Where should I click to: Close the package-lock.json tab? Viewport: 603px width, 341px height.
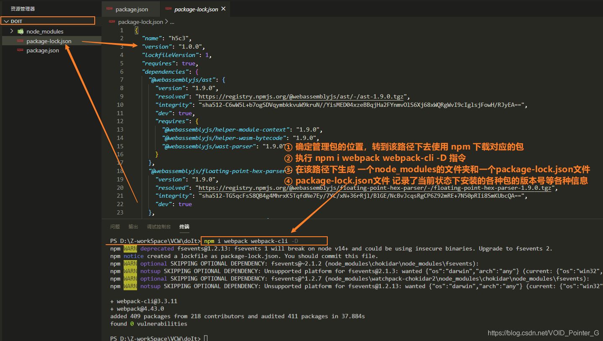(223, 9)
